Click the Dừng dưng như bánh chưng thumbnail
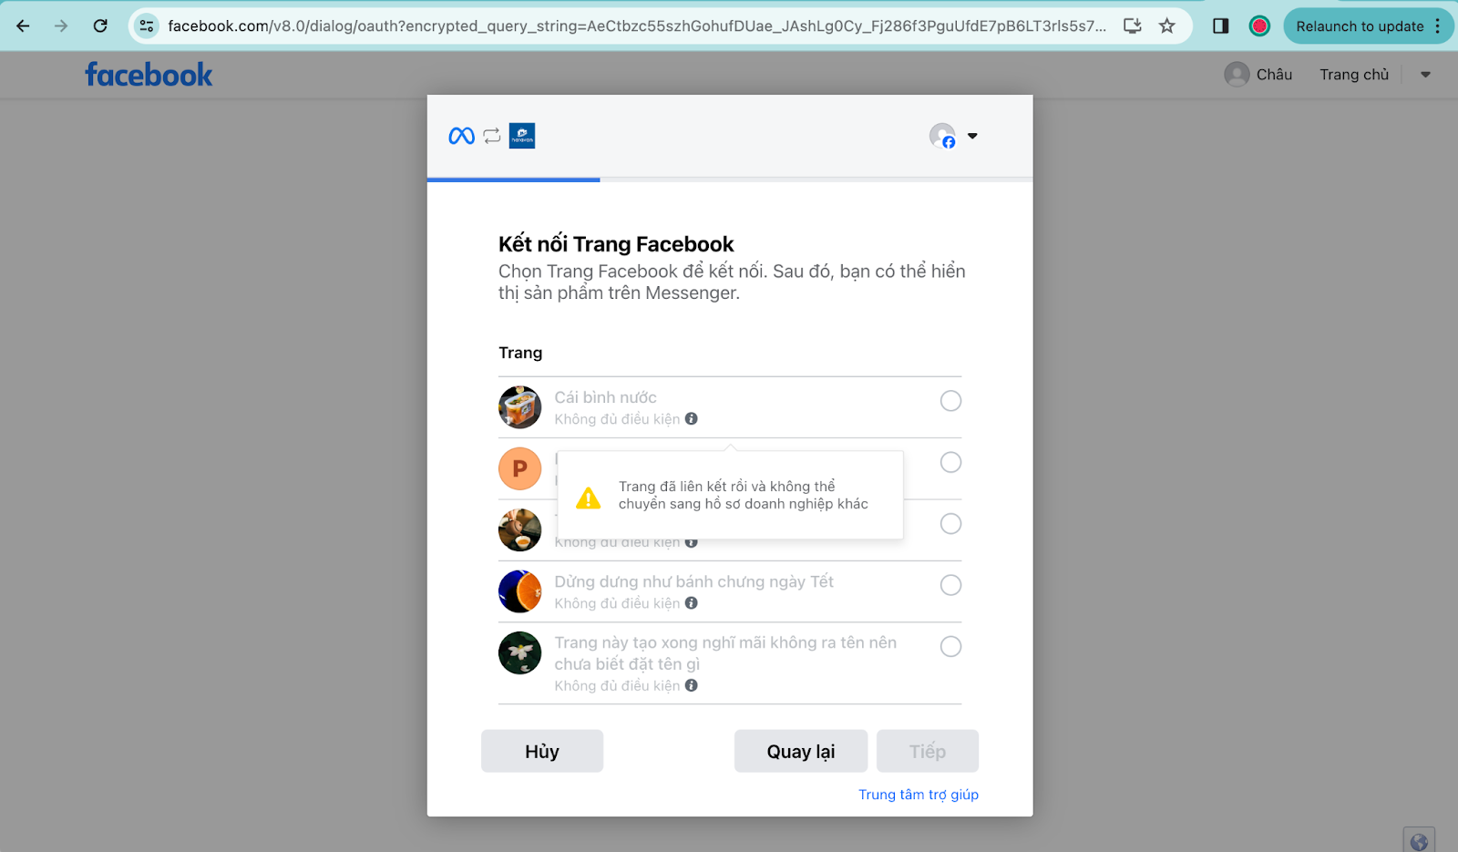 click(520, 591)
